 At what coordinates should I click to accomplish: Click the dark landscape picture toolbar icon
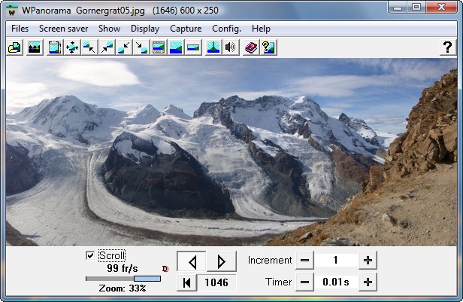pos(34,47)
